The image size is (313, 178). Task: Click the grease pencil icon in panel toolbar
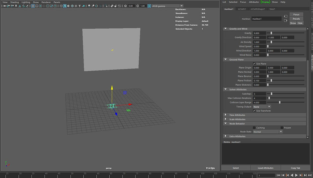[x=27, y=6]
